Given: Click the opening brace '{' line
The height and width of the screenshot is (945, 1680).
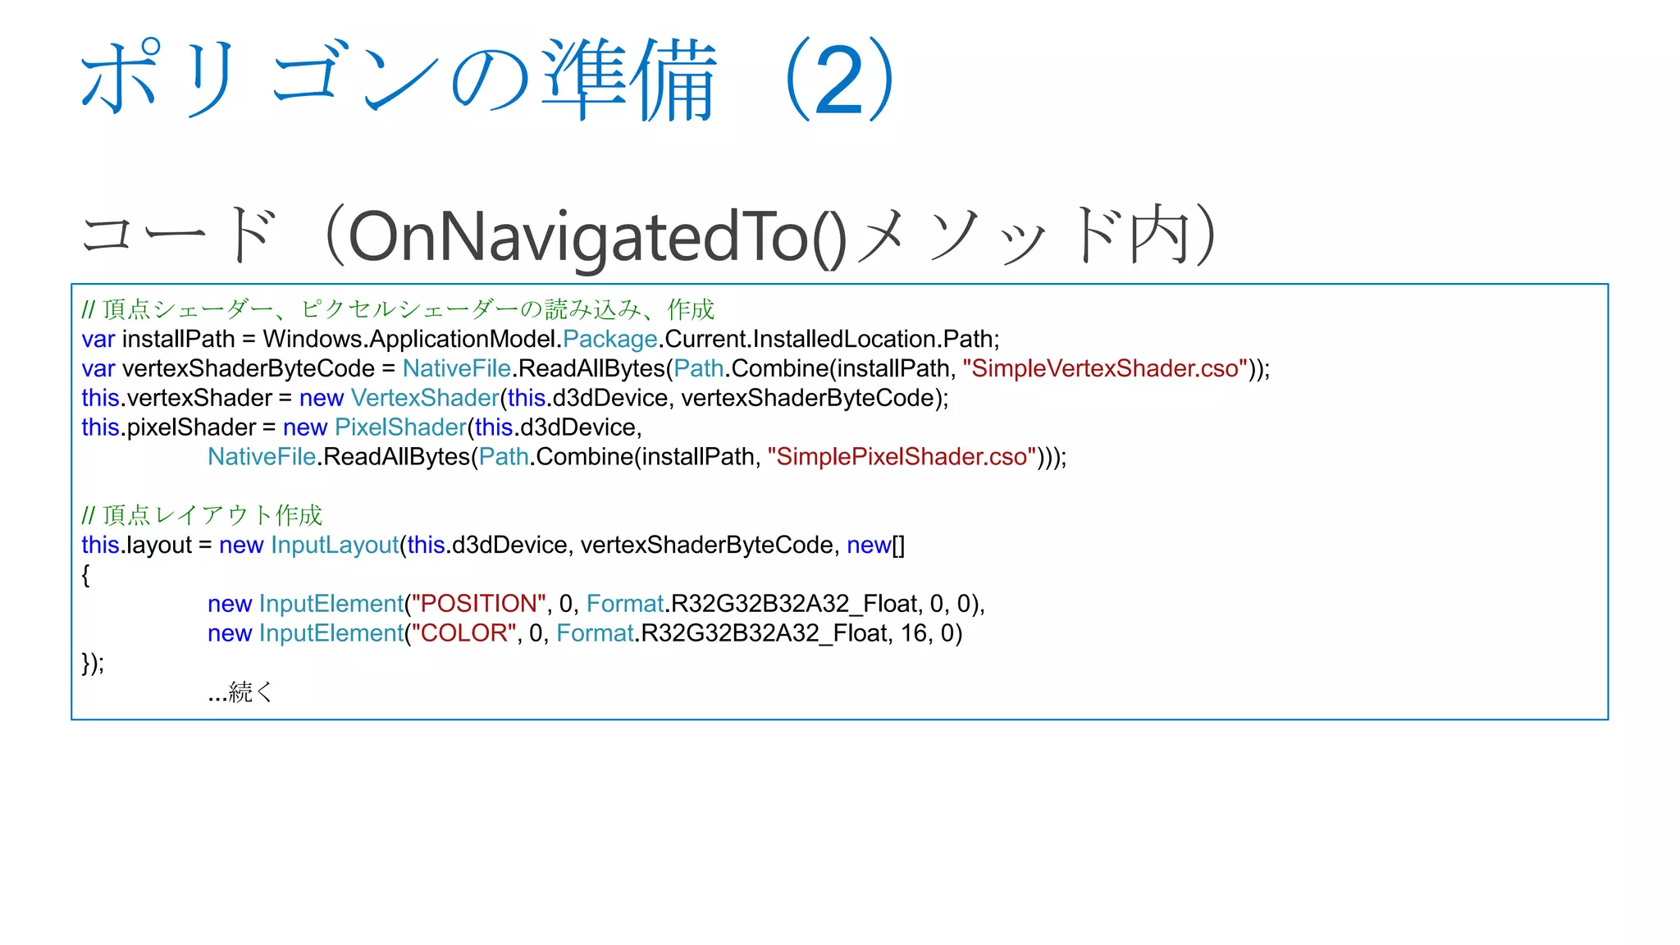Looking at the screenshot, I should click(x=86, y=574).
